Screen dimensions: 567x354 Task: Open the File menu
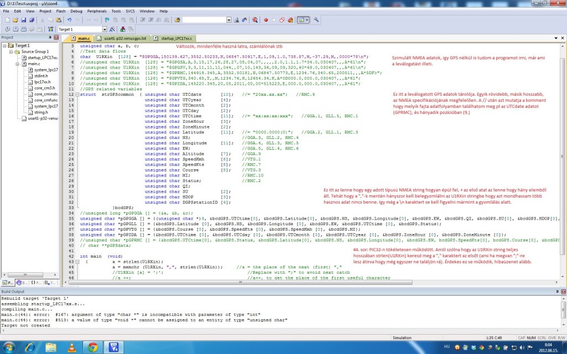click(x=6, y=11)
